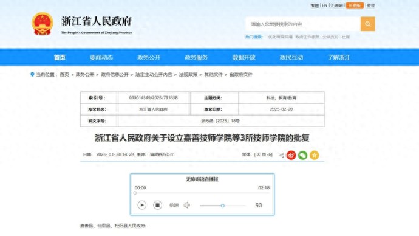
Task: Click breadcrumb link 法规政策
Action: tap(188, 75)
